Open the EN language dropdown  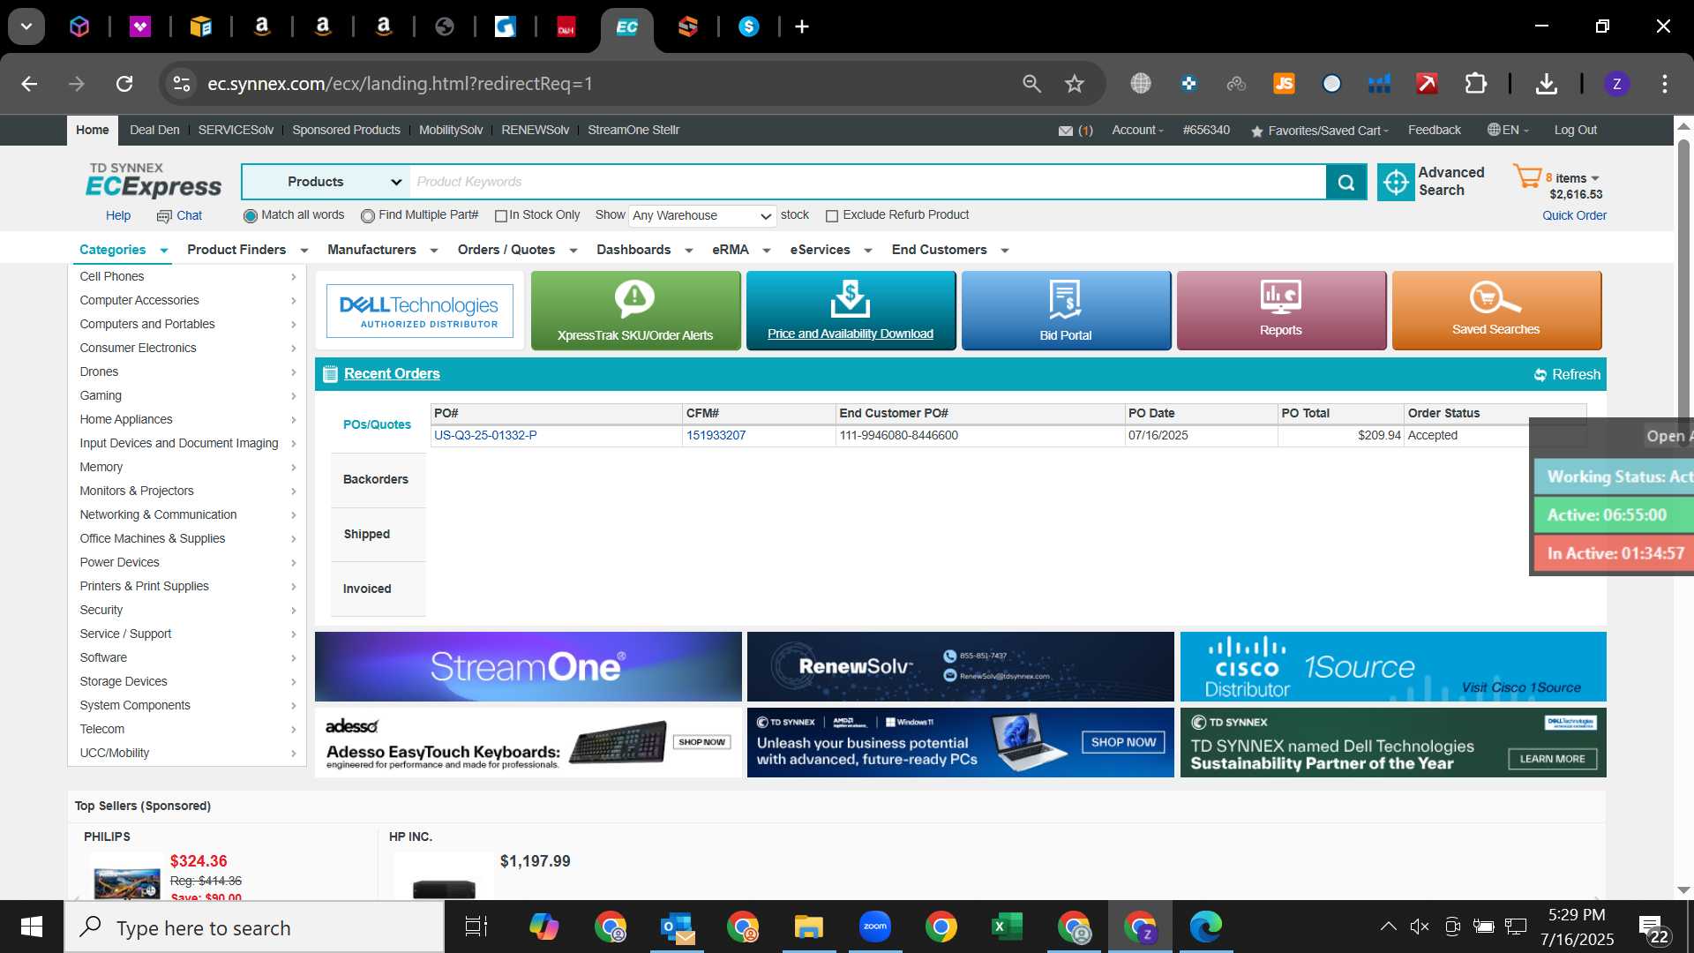[1509, 131]
